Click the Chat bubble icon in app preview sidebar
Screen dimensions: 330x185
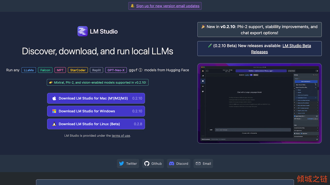click(x=203, y=81)
